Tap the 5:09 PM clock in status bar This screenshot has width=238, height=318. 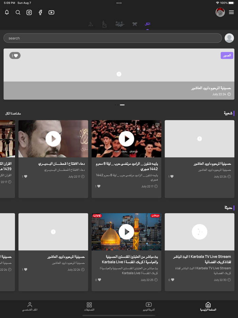click(x=10, y=3)
